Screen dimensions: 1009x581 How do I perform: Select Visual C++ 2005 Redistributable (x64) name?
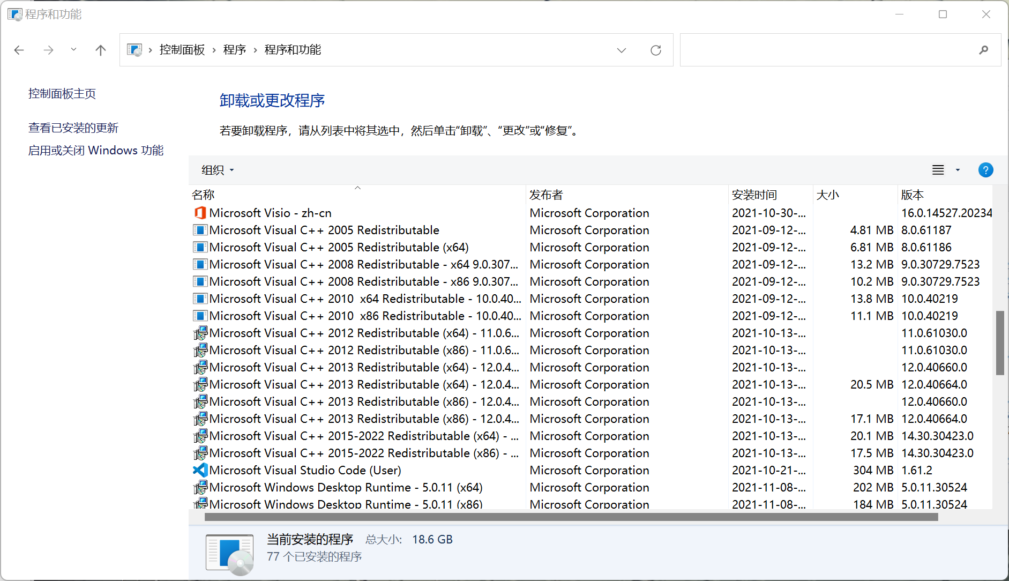click(339, 247)
